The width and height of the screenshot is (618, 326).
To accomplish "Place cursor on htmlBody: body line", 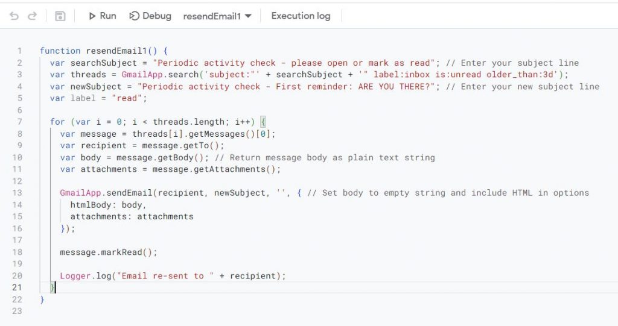I will (x=107, y=205).
